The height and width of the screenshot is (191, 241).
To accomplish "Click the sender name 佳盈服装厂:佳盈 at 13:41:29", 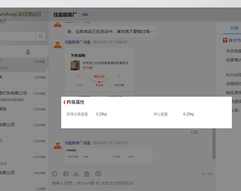I will pyautogui.click(x=78, y=143).
